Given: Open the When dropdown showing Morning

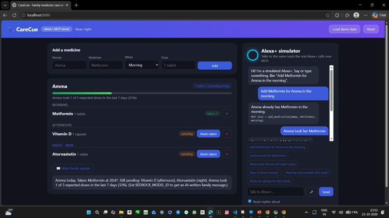Looking at the screenshot, I should point(142,65).
